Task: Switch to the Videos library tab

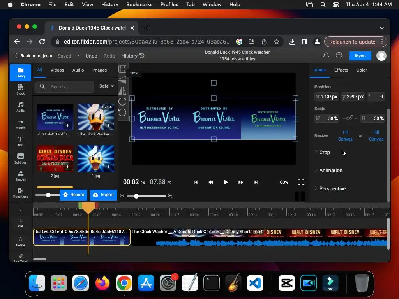Action: point(57,70)
